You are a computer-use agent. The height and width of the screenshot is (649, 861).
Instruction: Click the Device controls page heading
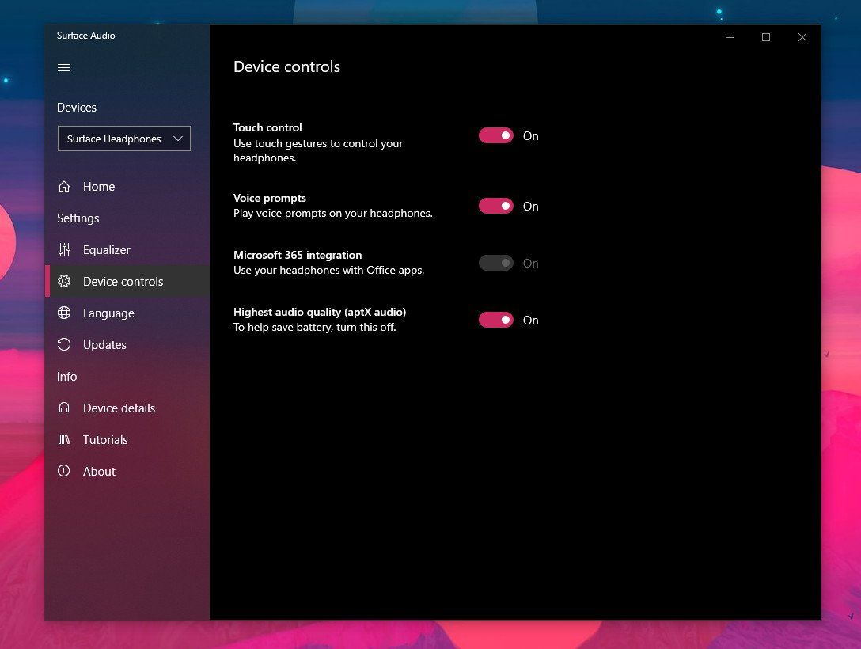pos(286,66)
